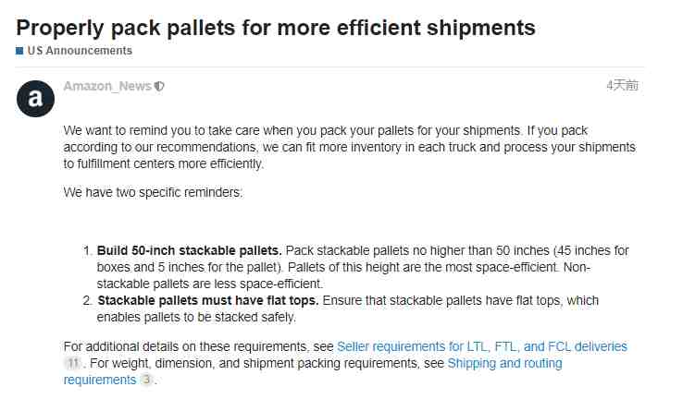The width and height of the screenshot is (683, 399).
Task: Open the US Announcements category
Action: [80, 51]
